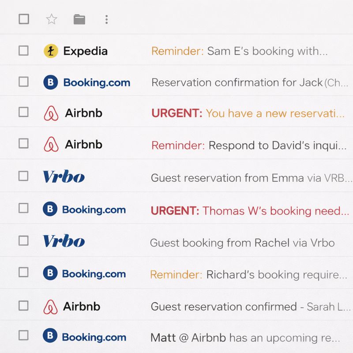Toggle the select-all checkbox in the toolbar
The image size is (353, 353).
pyautogui.click(x=24, y=19)
